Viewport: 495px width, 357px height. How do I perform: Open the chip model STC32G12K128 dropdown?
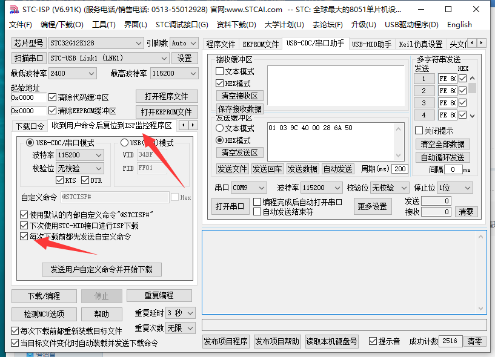coord(96,43)
